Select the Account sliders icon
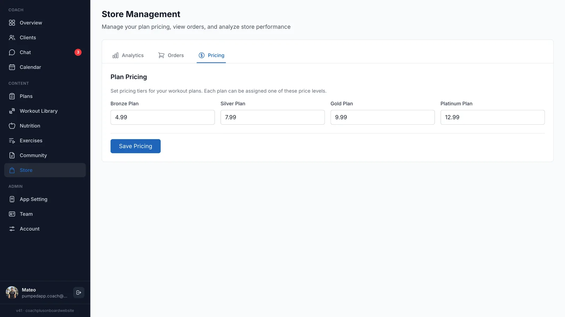This screenshot has height=317, width=565. tap(12, 229)
